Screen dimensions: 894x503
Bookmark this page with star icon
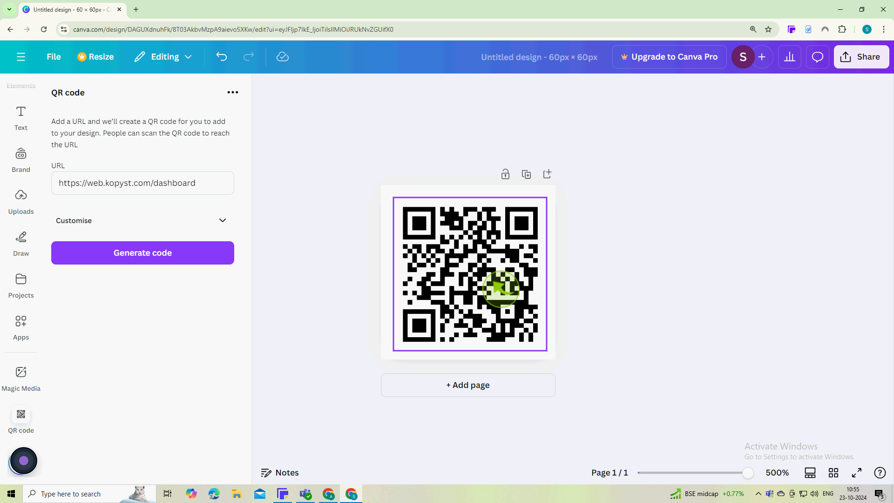pos(768,29)
